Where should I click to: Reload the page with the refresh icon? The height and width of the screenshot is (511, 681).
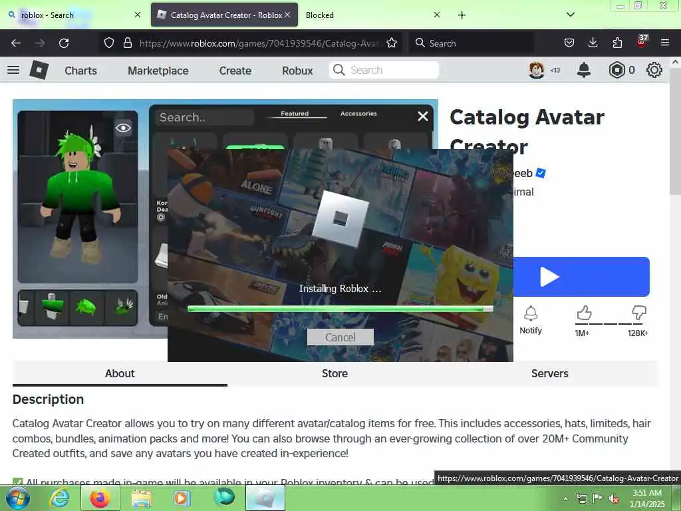point(64,43)
